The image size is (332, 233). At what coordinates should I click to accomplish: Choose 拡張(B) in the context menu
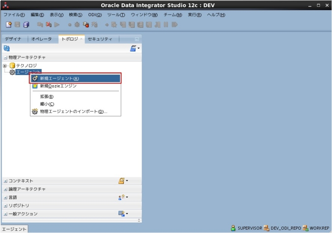76,97
